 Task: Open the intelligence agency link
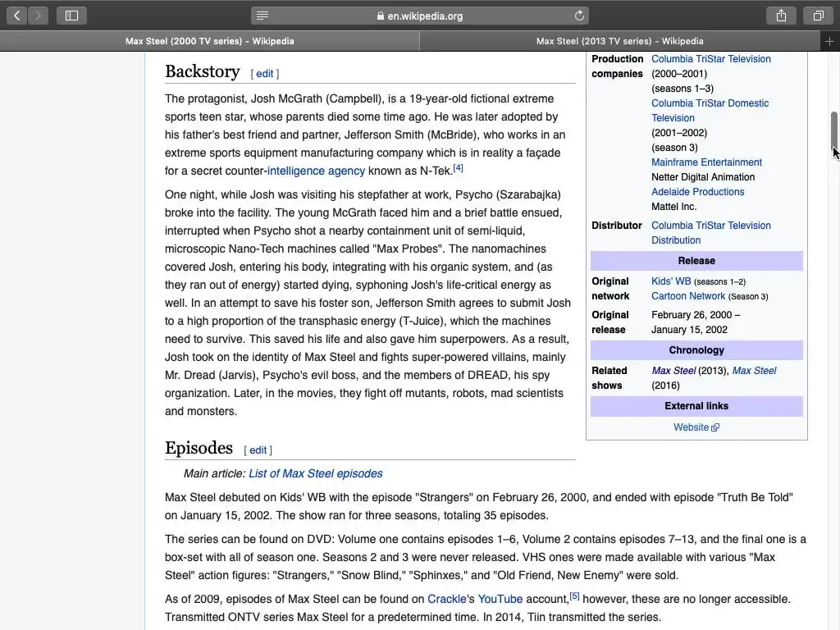click(x=316, y=171)
